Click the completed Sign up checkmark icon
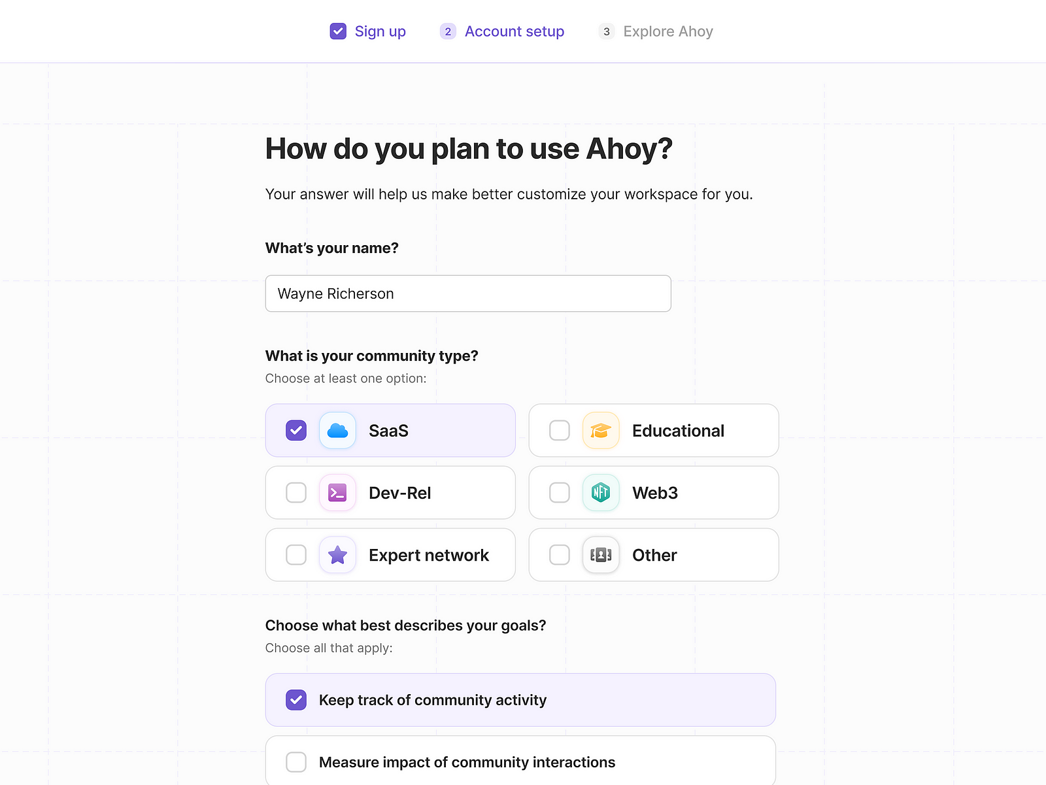 point(338,31)
